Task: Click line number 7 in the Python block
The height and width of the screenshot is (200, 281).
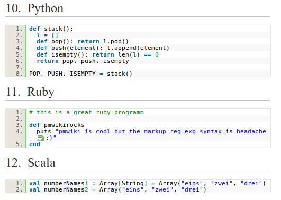Action: pyautogui.click(x=19, y=67)
